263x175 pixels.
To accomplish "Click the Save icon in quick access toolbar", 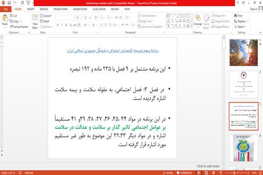I will (9, 3).
